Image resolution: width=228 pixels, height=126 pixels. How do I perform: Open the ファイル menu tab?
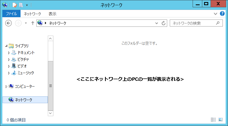[x=11, y=14]
